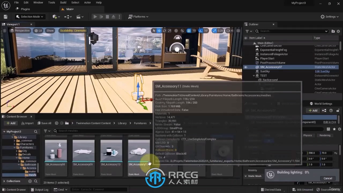Viewport: 343px width, 193px height.
Task: Click the Edit SunSky link
Action: pos(322,71)
